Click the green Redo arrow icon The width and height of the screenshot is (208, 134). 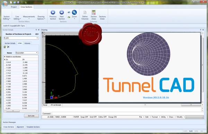coord(69,17)
